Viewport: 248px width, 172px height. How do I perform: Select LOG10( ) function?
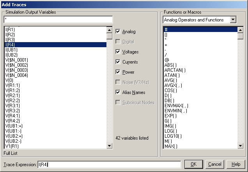(200, 136)
